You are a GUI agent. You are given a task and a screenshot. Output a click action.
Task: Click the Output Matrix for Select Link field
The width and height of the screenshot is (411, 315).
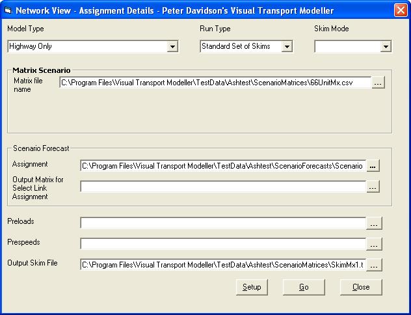click(223, 187)
